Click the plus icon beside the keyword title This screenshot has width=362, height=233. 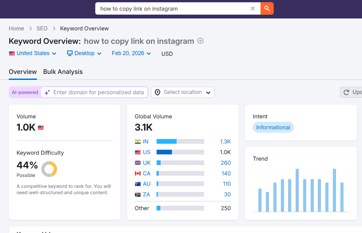pyautogui.click(x=200, y=41)
